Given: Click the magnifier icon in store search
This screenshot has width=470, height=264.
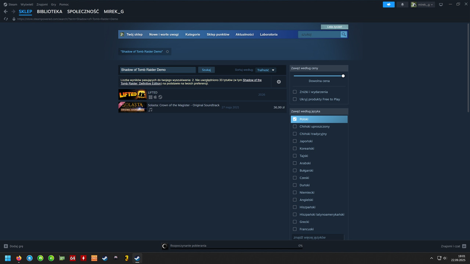Looking at the screenshot, I should [344, 34].
